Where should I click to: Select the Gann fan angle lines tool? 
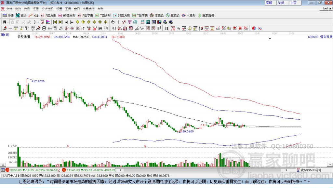click(120, 29)
